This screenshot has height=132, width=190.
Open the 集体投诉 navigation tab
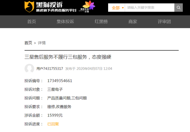65,22
